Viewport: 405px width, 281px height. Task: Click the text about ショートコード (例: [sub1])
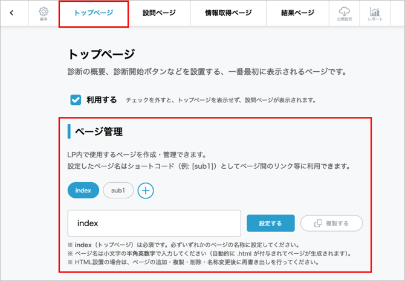click(x=209, y=166)
